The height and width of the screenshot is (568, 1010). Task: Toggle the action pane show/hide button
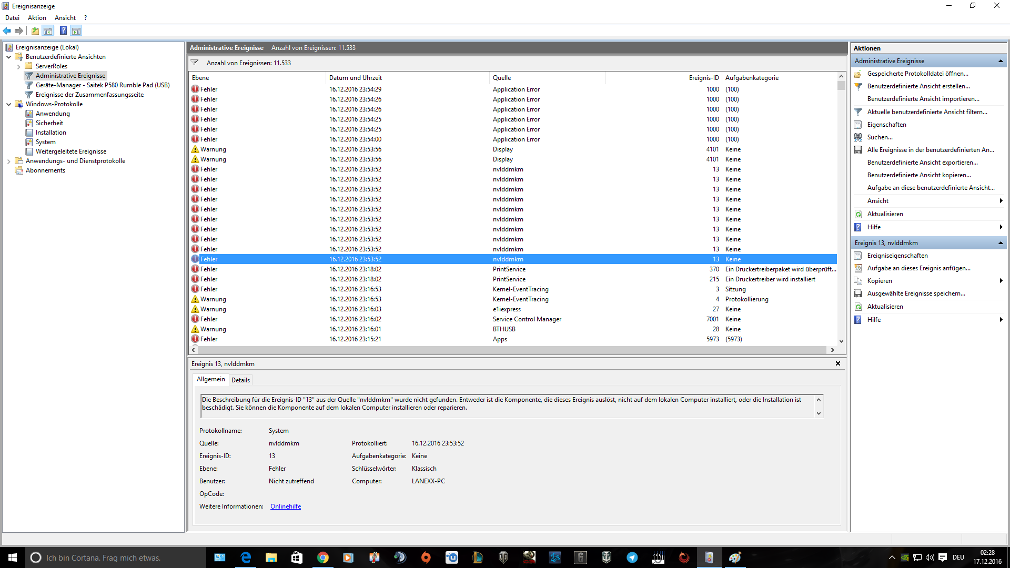pyautogui.click(x=76, y=31)
